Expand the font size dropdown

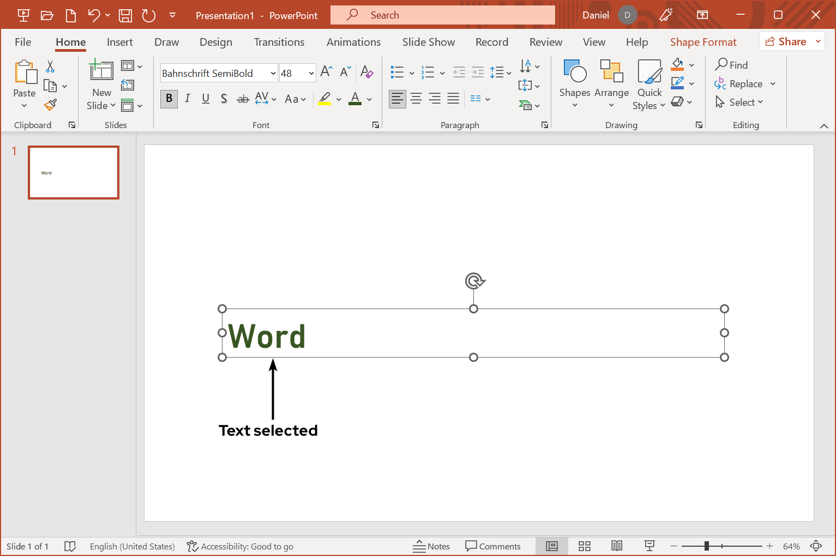click(311, 73)
